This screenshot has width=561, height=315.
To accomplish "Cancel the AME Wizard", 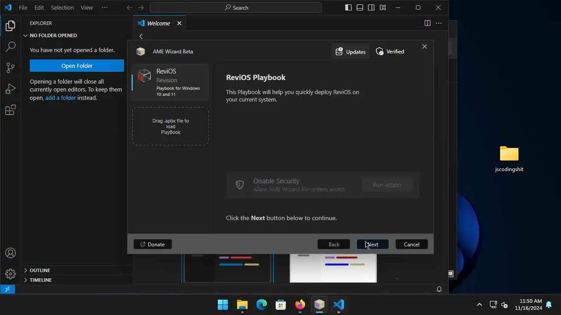I will click(412, 244).
